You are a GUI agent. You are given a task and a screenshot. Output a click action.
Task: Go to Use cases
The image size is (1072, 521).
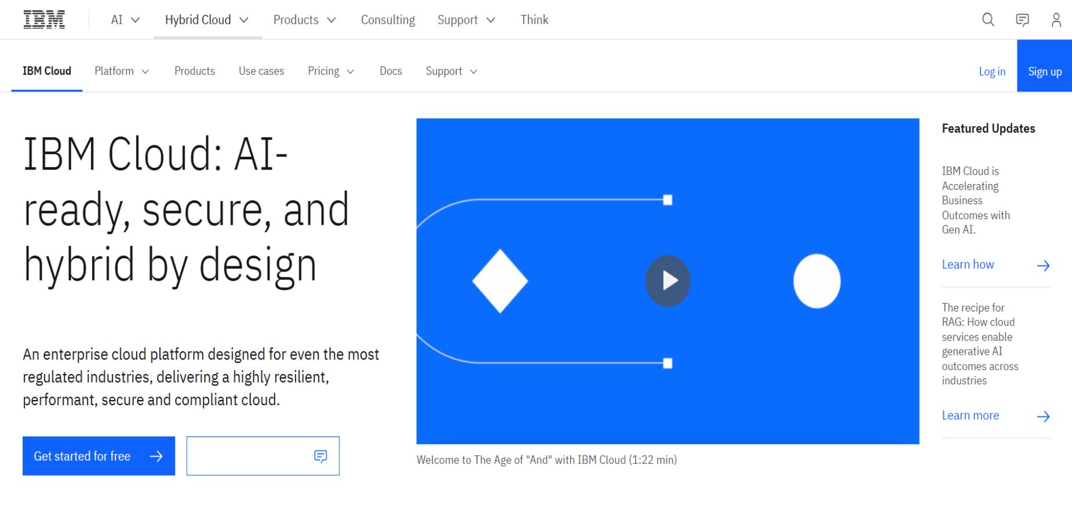coord(261,71)
